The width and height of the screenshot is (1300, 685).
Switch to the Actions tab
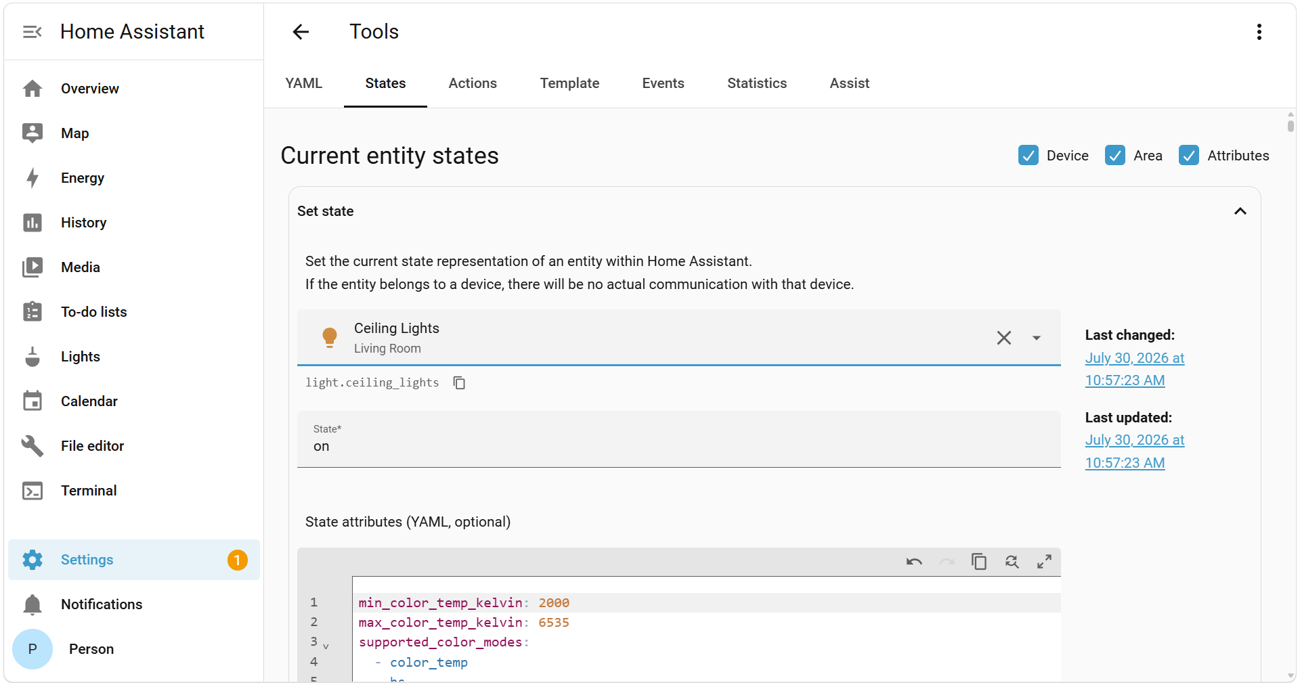473,83
